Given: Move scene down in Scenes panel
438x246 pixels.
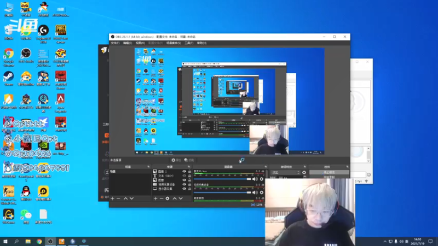Looking at the screenshot, I should 131,198.
